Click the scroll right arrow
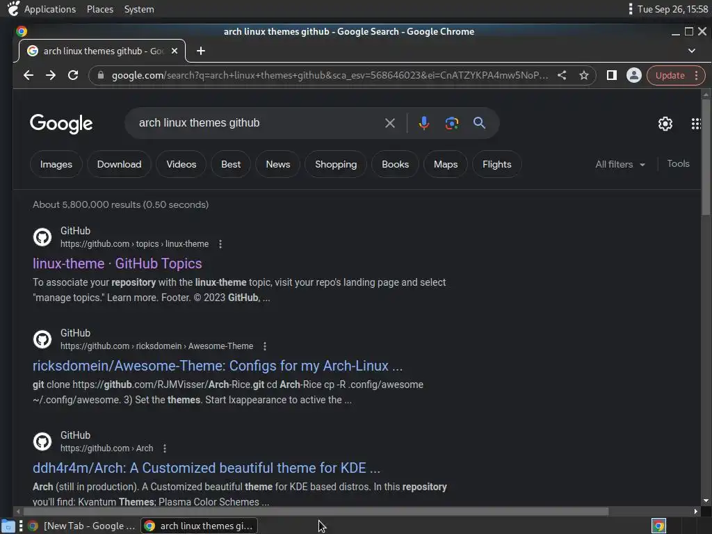 point(695,511)
